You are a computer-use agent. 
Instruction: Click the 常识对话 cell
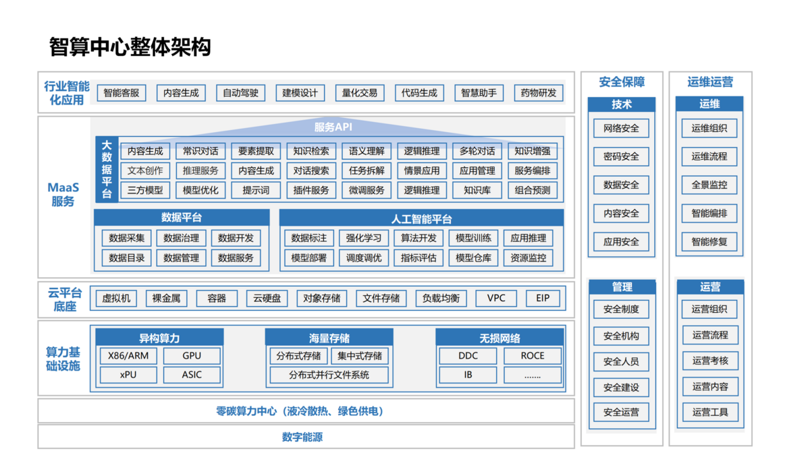click(200, 151)
